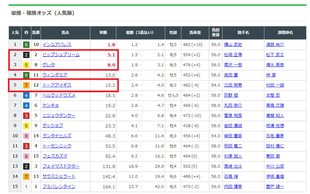
Task: Click orange frame badge beside トーアアイギス
Action: (26, 85)
